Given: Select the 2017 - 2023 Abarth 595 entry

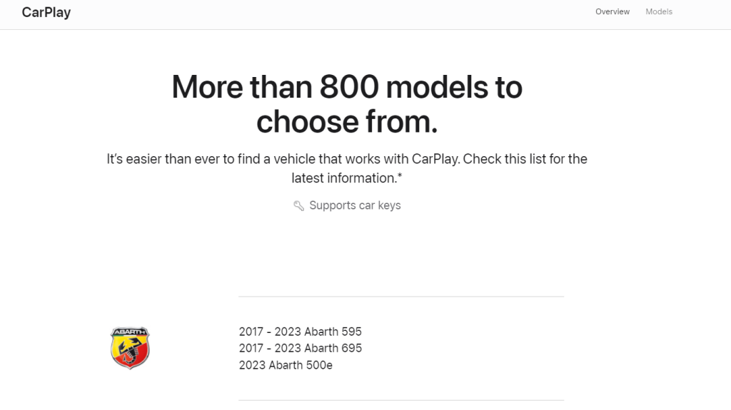Looking at the screenshot, I should point(300,332).
